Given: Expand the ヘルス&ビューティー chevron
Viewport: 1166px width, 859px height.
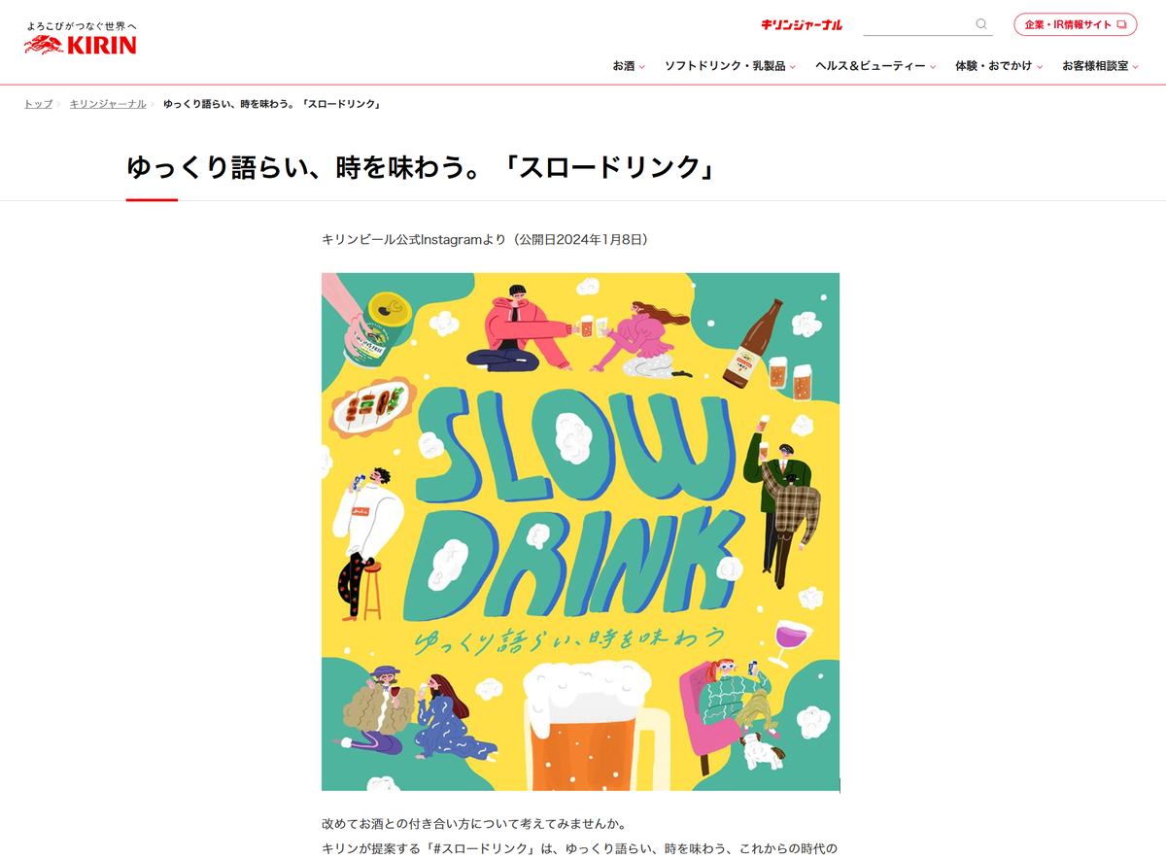Looking at the screenshot, I should coord(933,67).
